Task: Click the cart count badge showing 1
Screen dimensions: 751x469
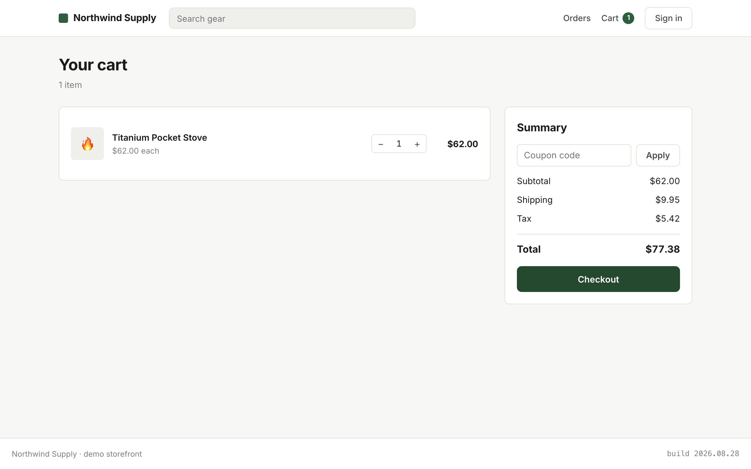Action: [628, 18]
